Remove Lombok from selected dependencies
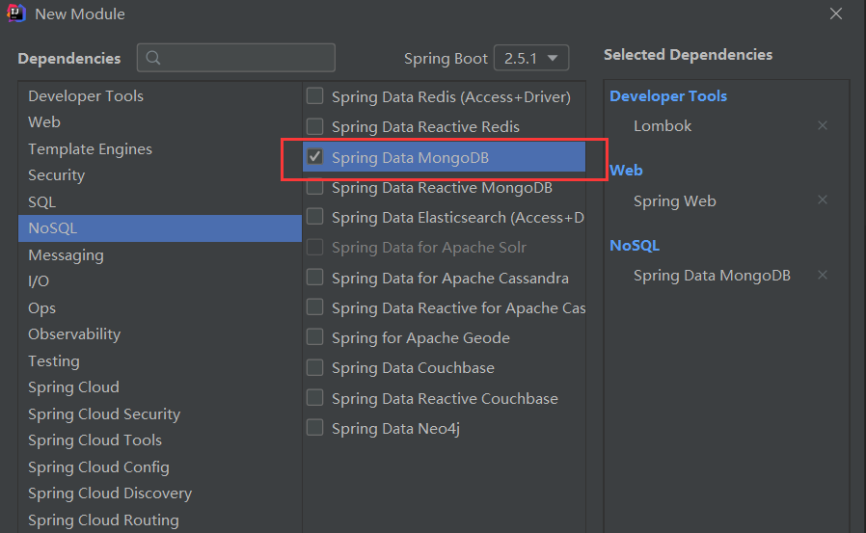Screen dimensions: 866x533 coord(823,126)
